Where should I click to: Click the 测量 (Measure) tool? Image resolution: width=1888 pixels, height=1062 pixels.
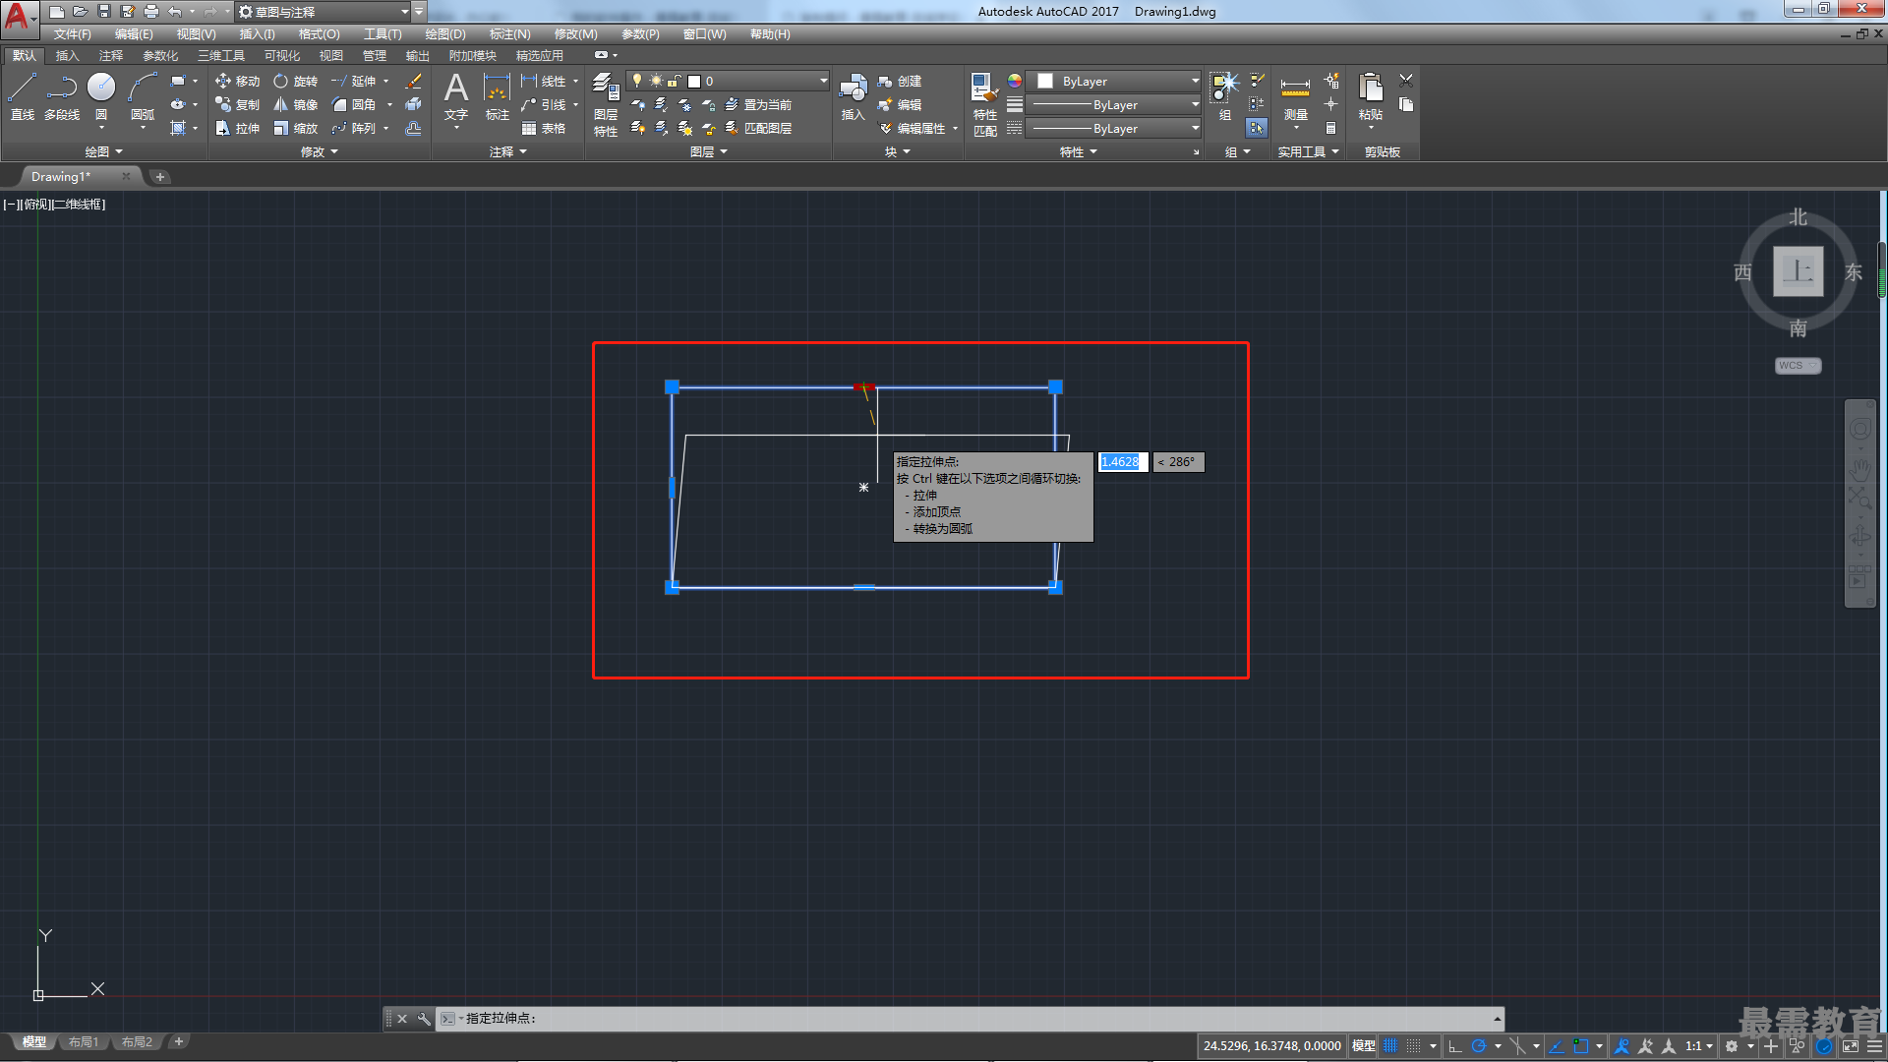[1295, 97]
